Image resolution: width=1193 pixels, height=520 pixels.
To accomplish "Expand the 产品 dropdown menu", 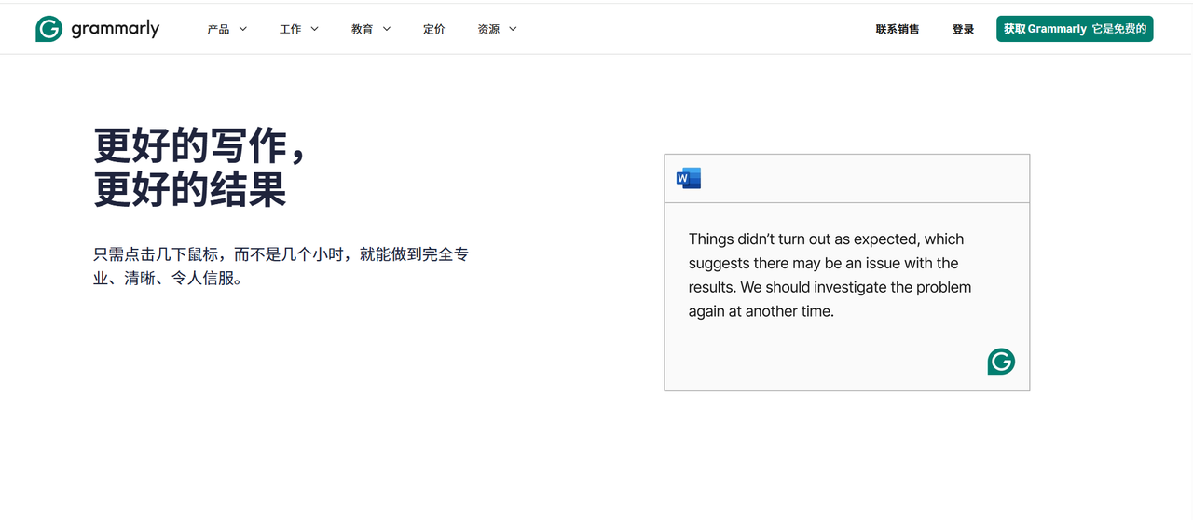I will click(227, 29).
